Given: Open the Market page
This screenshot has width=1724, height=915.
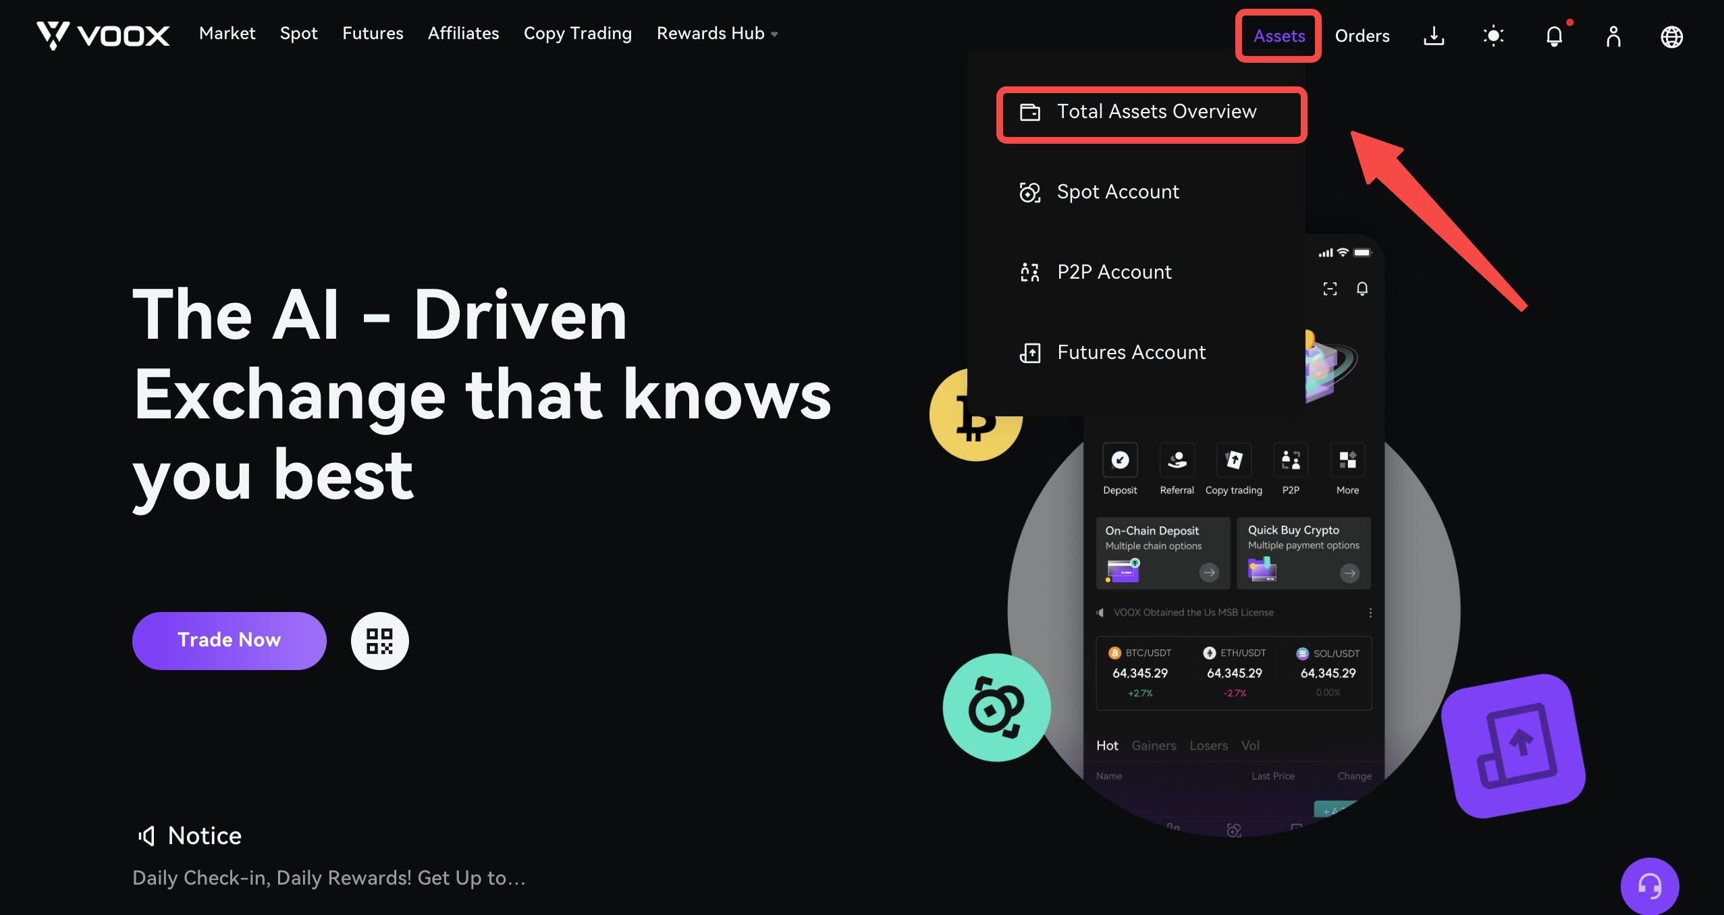Looking at the screenshot, I should (227, 34).
